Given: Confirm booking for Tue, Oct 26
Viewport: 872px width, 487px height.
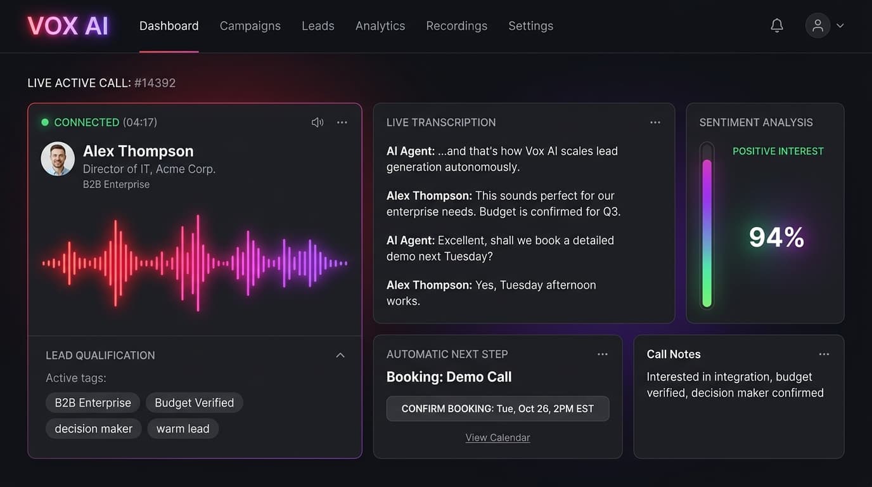Looking at the screenshot, I should click(498, 409).
